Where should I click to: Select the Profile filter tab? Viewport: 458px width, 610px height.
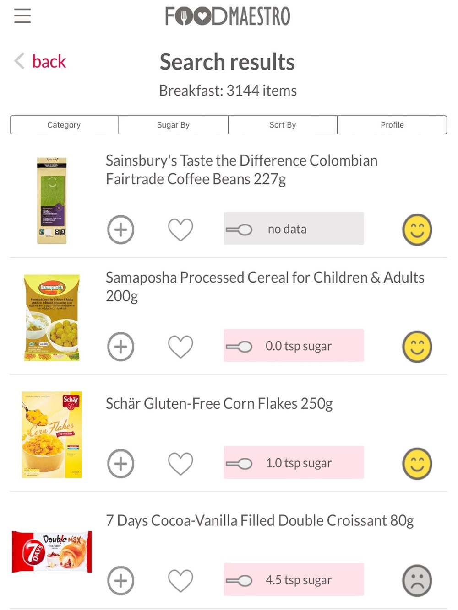coord(392,125)
